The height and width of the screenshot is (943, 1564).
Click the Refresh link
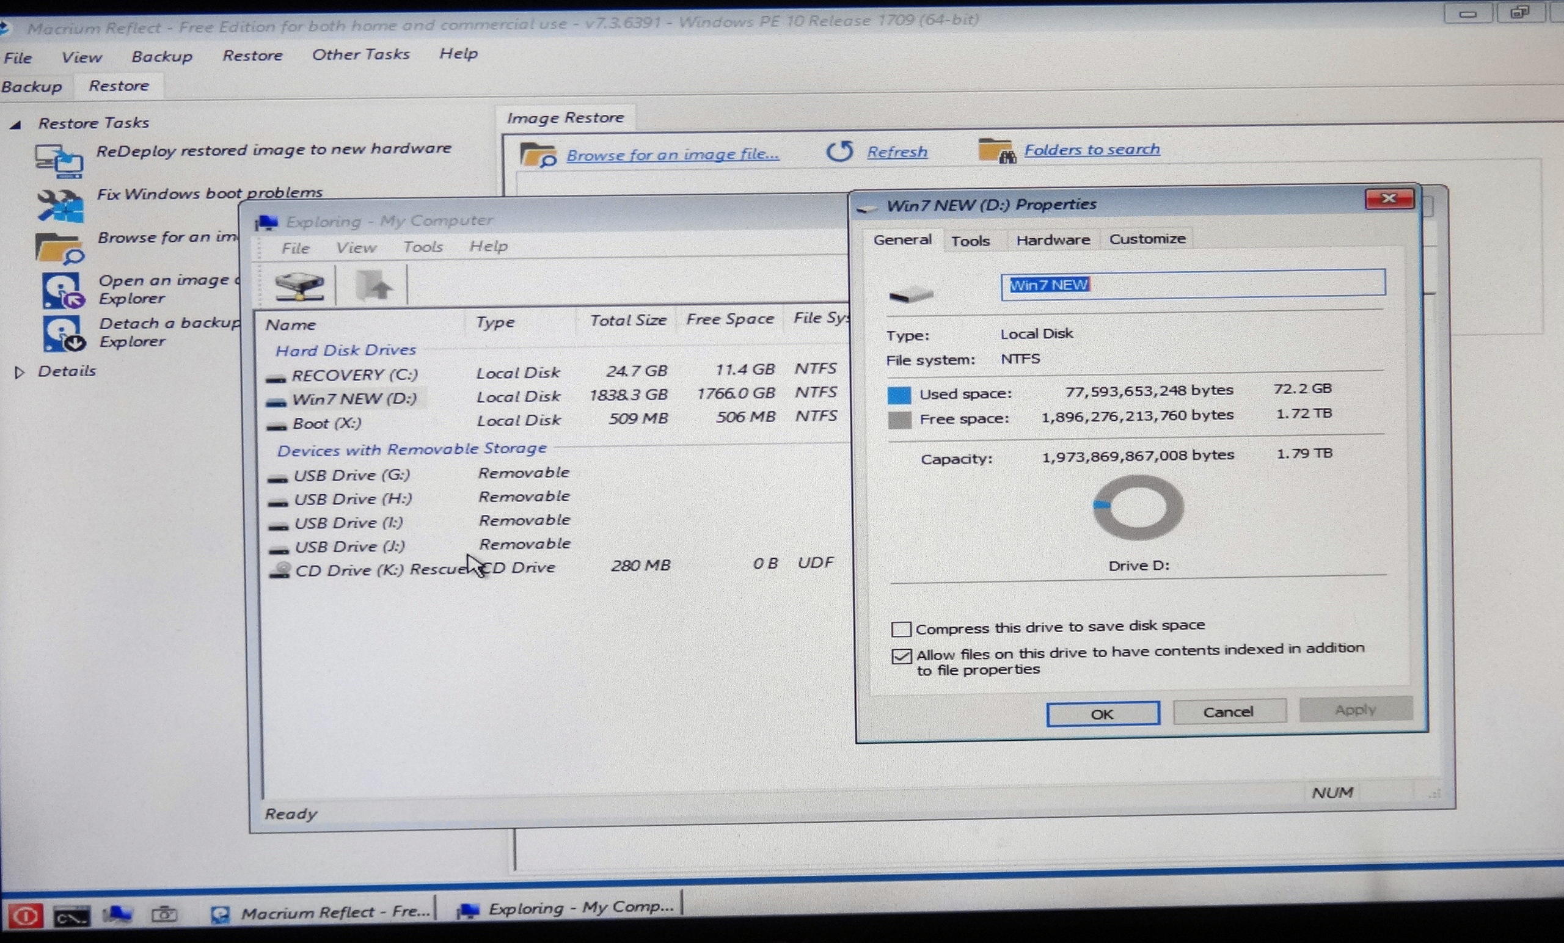[x=897, y=151]
